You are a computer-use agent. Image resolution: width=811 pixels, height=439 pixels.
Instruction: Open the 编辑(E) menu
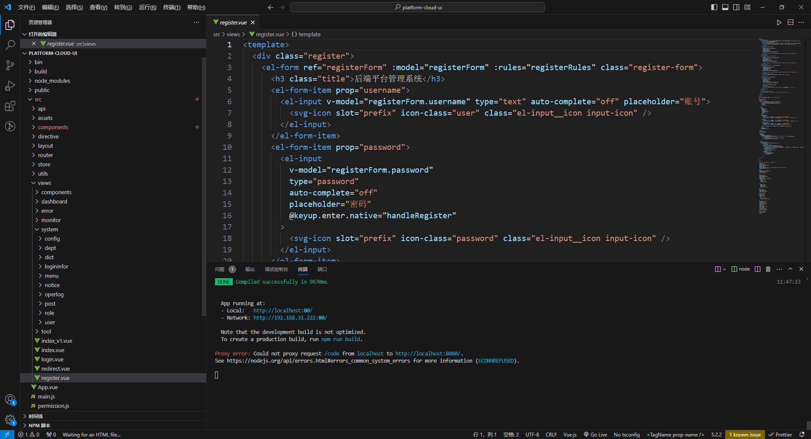click(x=50, y=7)
